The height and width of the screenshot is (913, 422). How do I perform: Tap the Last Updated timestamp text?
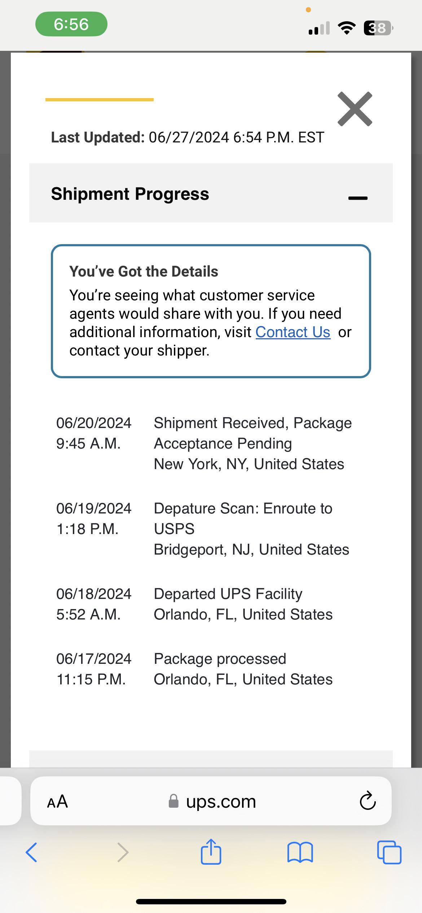[188, 137]
